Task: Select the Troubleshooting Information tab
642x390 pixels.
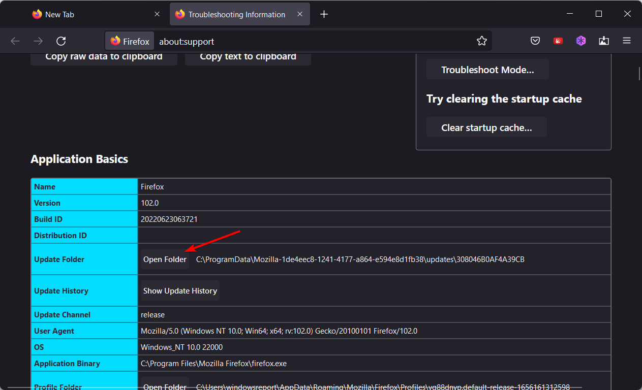Action: [x=236, y=14]
